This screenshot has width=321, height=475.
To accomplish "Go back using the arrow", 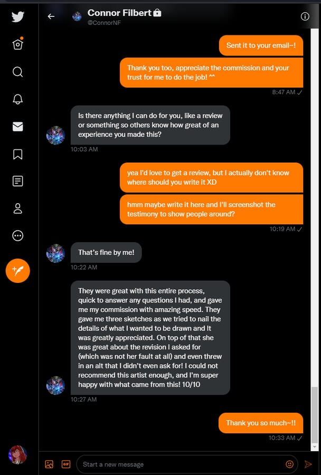I will click(51, 16).
